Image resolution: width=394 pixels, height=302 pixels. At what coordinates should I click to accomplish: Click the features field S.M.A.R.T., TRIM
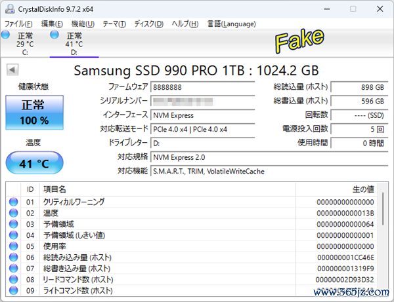click(x=269, y=172)
